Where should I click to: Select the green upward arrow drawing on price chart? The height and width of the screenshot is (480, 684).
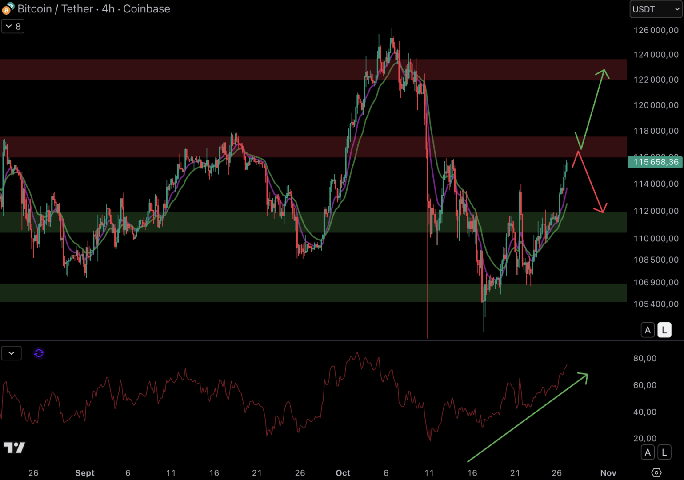coord(593,108)
